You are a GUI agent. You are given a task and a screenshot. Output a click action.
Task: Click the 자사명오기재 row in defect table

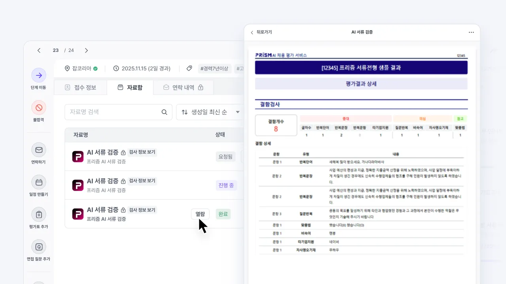click(x=361, y=250)
